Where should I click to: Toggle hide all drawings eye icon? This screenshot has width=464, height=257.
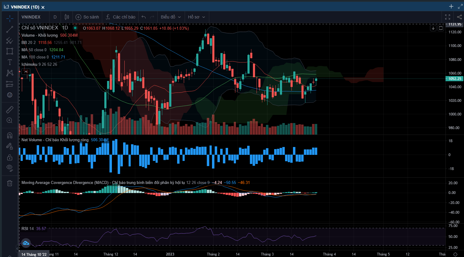[10, 168]
